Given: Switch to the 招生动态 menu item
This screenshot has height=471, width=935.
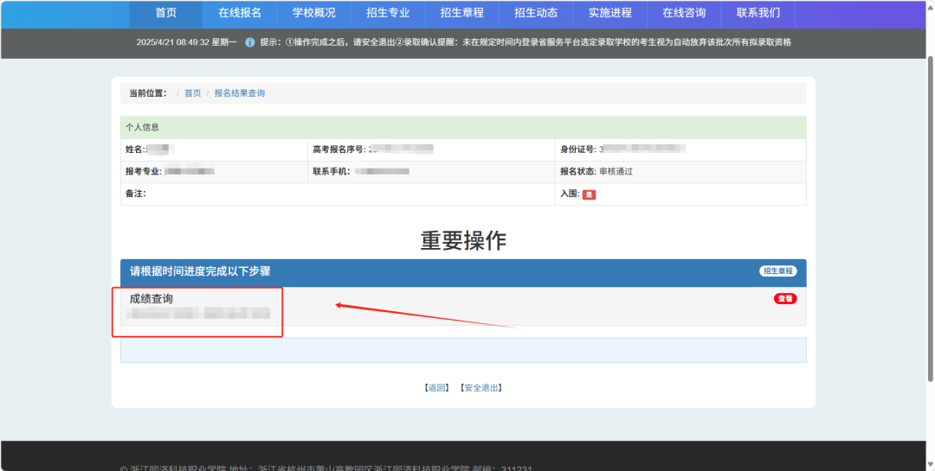Looking at the screenshot, I should (x=536, y=13).
